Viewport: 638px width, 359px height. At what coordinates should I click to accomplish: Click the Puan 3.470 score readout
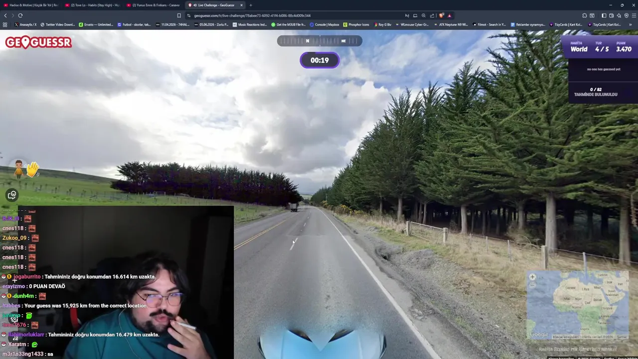tap(624, 47)
